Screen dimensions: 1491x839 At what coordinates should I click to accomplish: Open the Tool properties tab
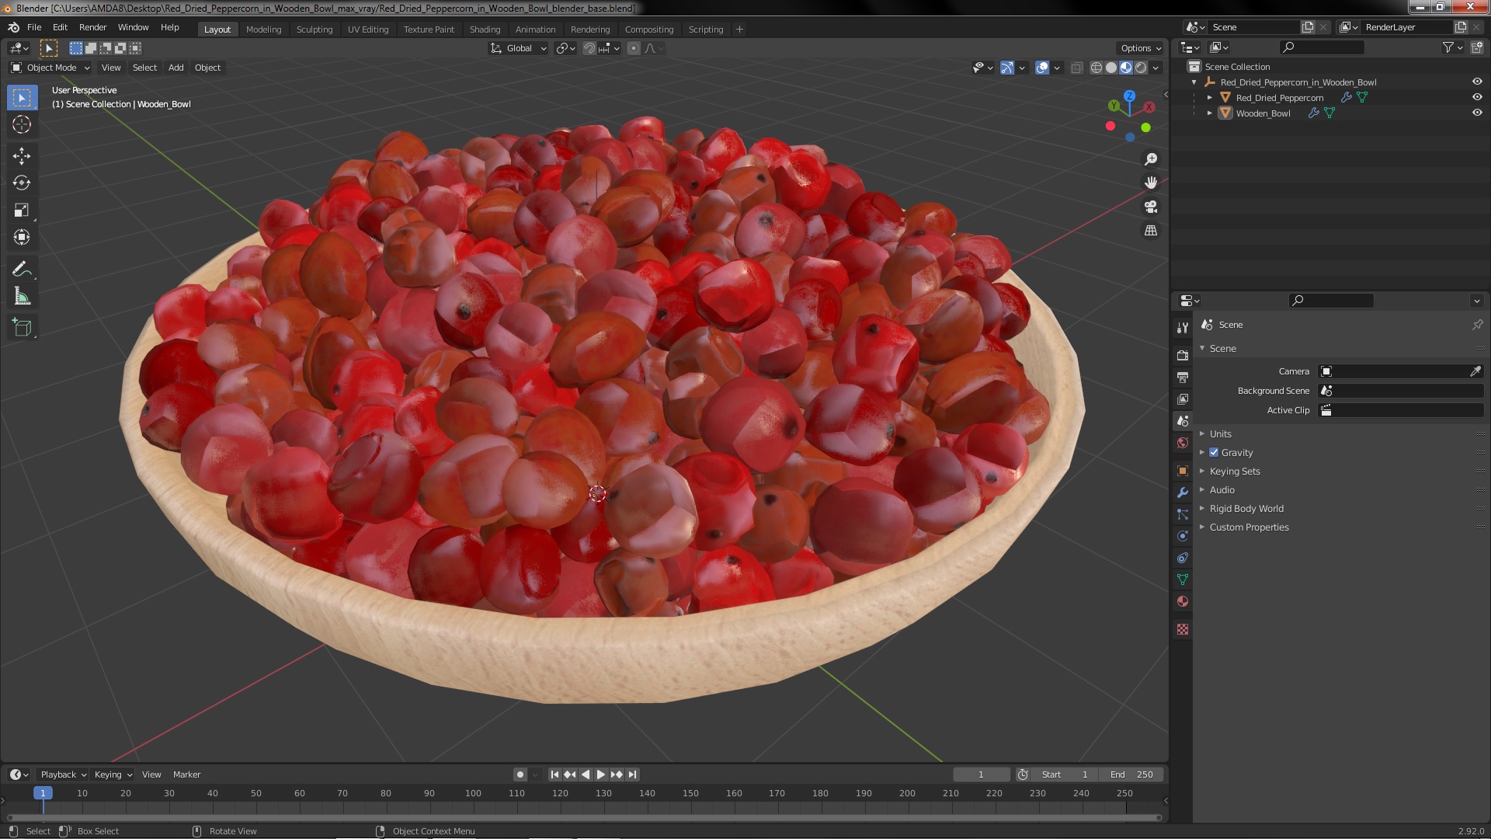pyautogui.click(x=1183, y=328)
